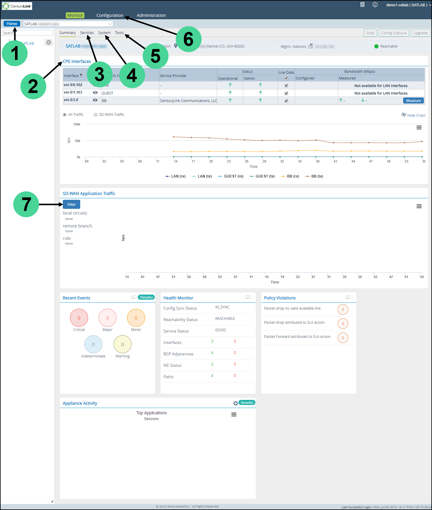Select the SD-WAN Traffic radio button
The width and height of the screenshot is (432, 510).
[96, 115]
